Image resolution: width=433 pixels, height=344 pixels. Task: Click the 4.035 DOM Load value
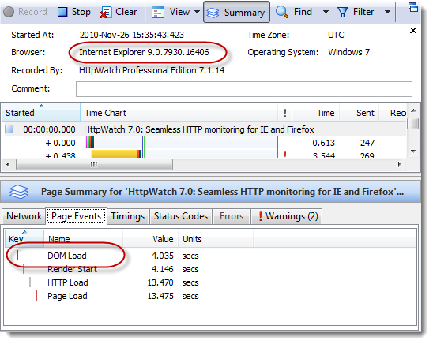point(163,256)
